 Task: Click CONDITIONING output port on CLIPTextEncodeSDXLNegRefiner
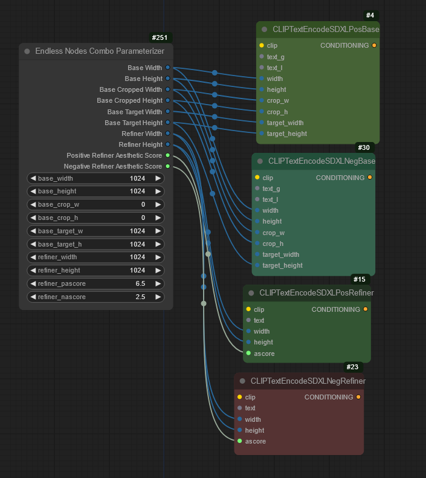tap(358, 397)
